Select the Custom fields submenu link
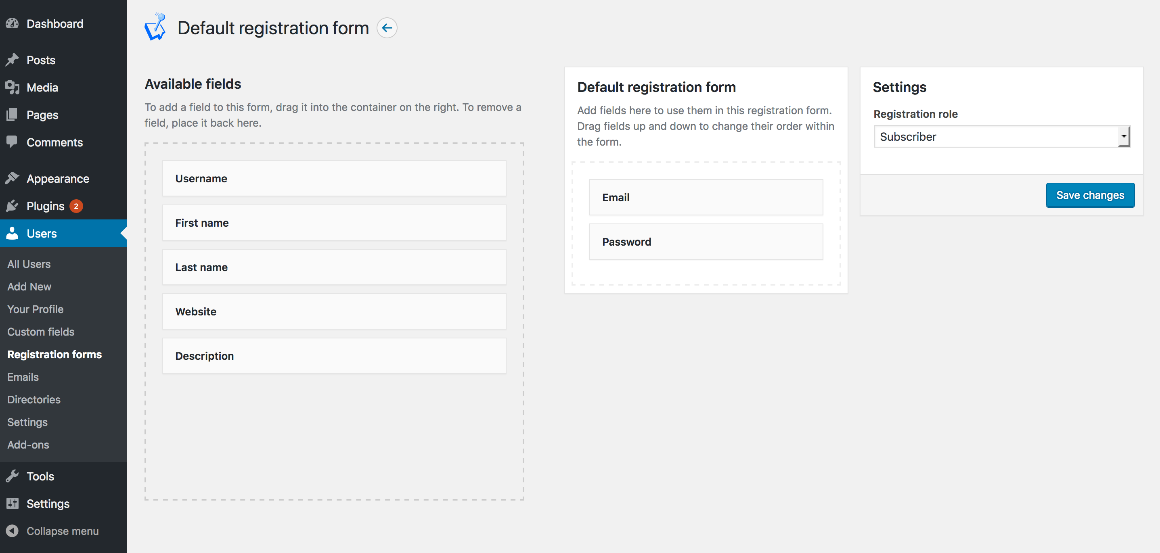Viewport: 1160px width, 553px height. coord(41,331)
